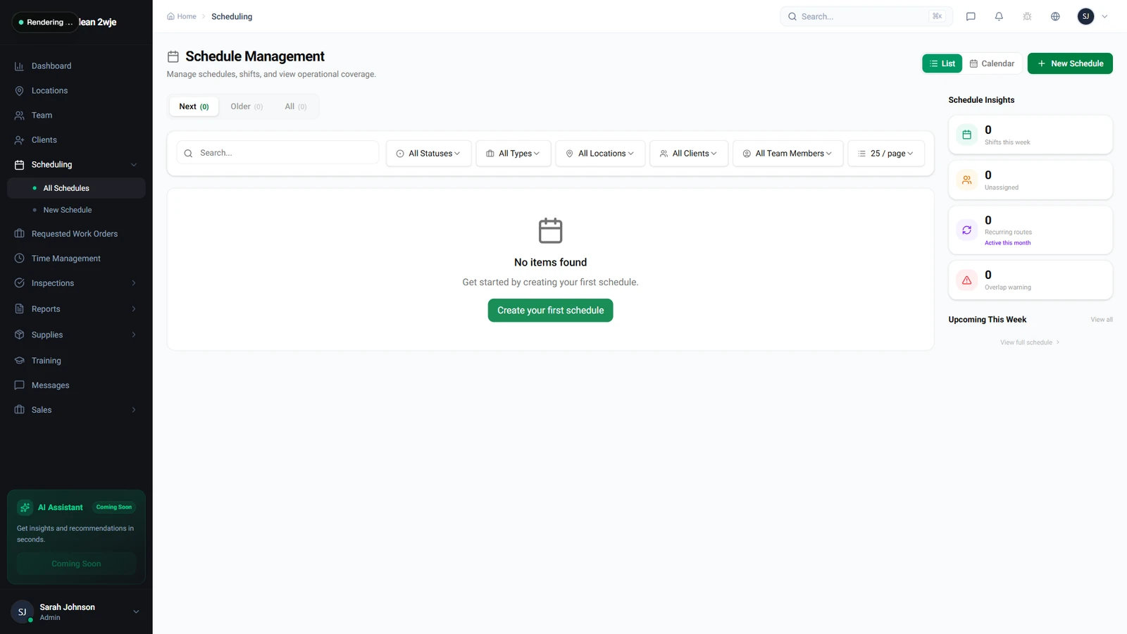This screenshot has height=634, width=1127.
Task: Click View full schedule link
Action: click(x=1030, y=342)
